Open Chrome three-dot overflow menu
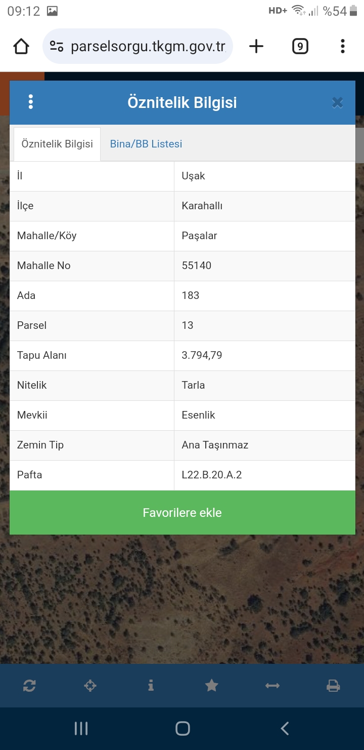Viewport: 364px width, 750px height. pyautogui.click(x=342, y=47)
